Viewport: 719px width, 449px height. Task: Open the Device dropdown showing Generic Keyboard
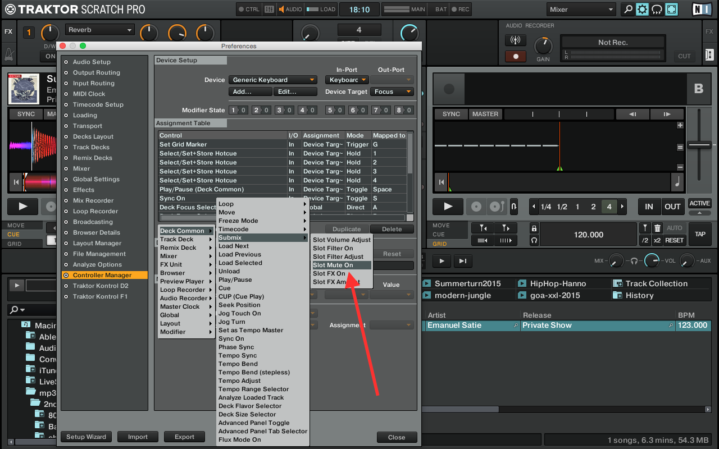point(273,80)
